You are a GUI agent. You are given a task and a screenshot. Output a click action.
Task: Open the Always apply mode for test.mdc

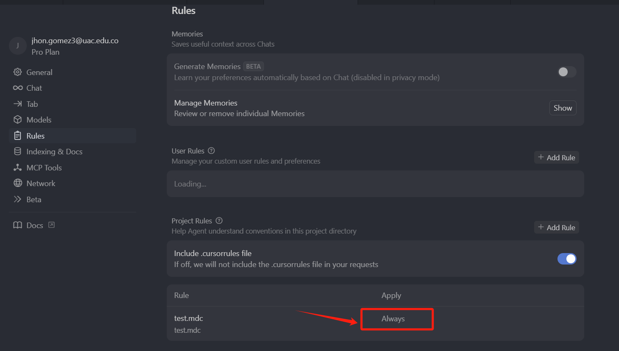pos(393,319)
